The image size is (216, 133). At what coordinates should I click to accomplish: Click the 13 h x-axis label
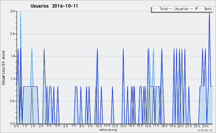(123, 126)
